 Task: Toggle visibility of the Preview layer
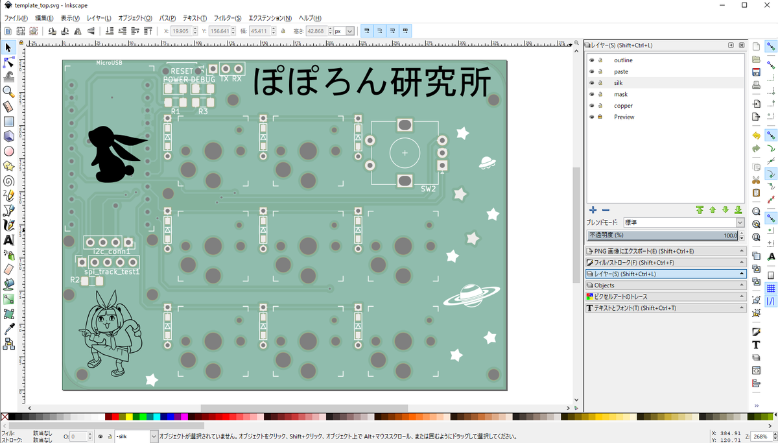pyautogui.click(x=591, y=117)
